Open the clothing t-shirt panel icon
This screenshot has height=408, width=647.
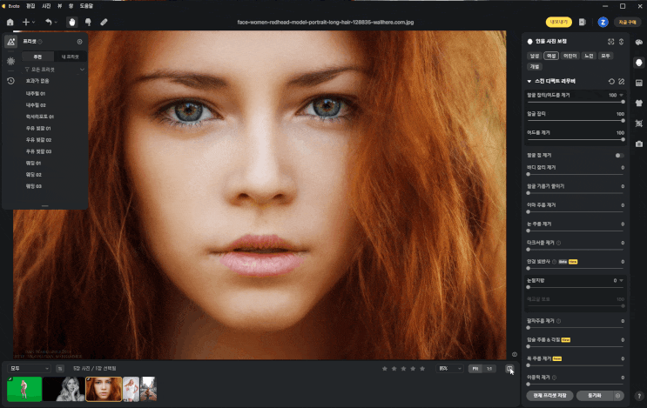tap(639, 103)
